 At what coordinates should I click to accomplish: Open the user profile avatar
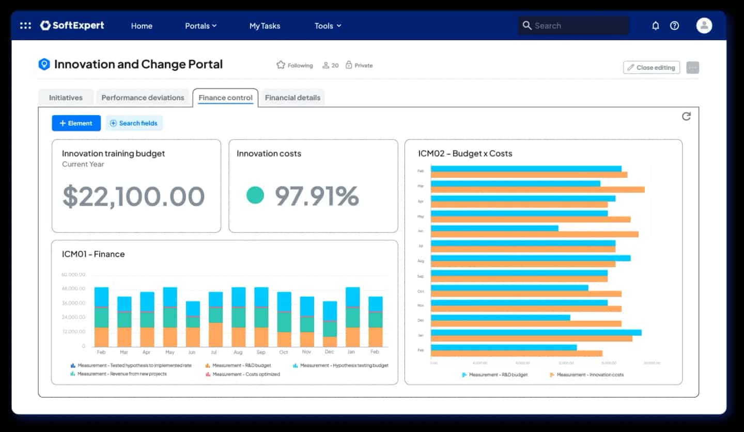click(x=704, y=25)
